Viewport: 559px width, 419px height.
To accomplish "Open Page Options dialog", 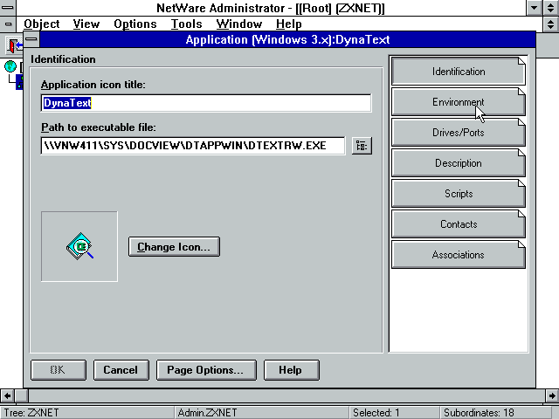I will [206, 370].
